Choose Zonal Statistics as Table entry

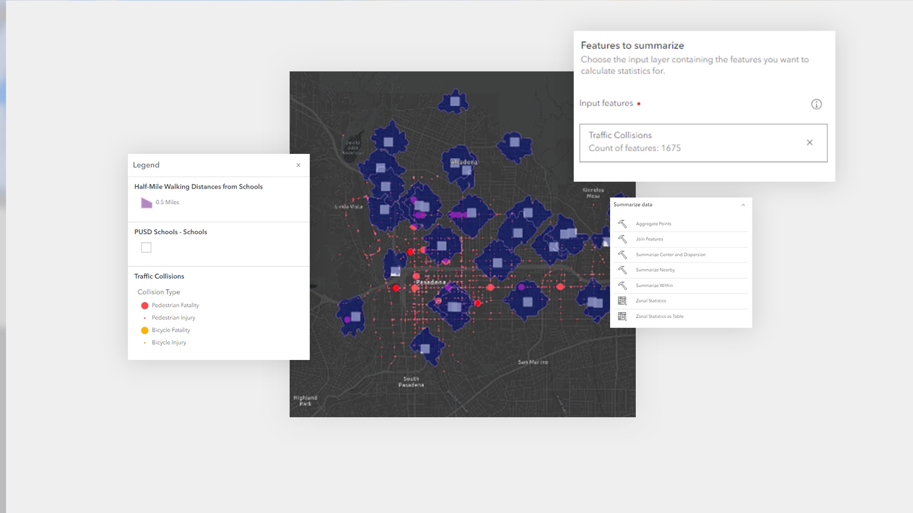[x=659, y=316]
